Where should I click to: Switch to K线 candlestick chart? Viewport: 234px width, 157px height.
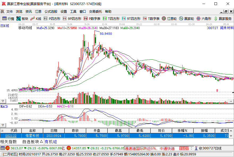(36, 19)
